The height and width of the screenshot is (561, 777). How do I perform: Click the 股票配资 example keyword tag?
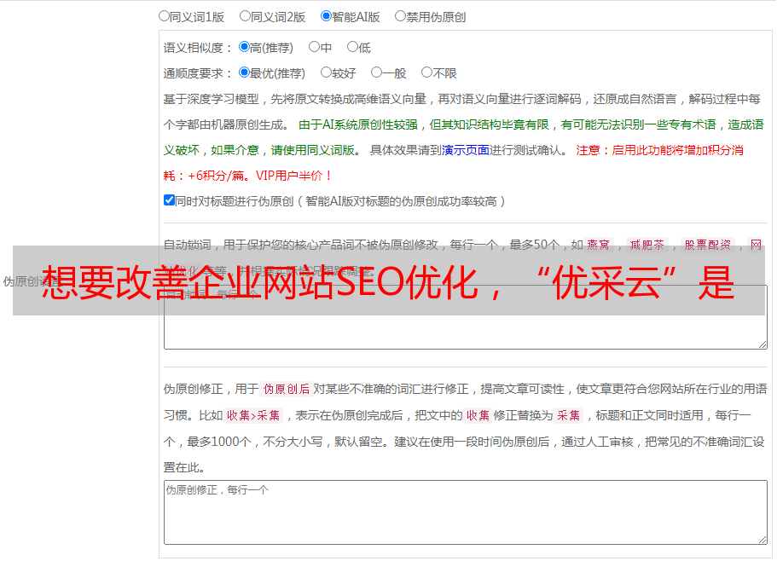click(708, 245)
